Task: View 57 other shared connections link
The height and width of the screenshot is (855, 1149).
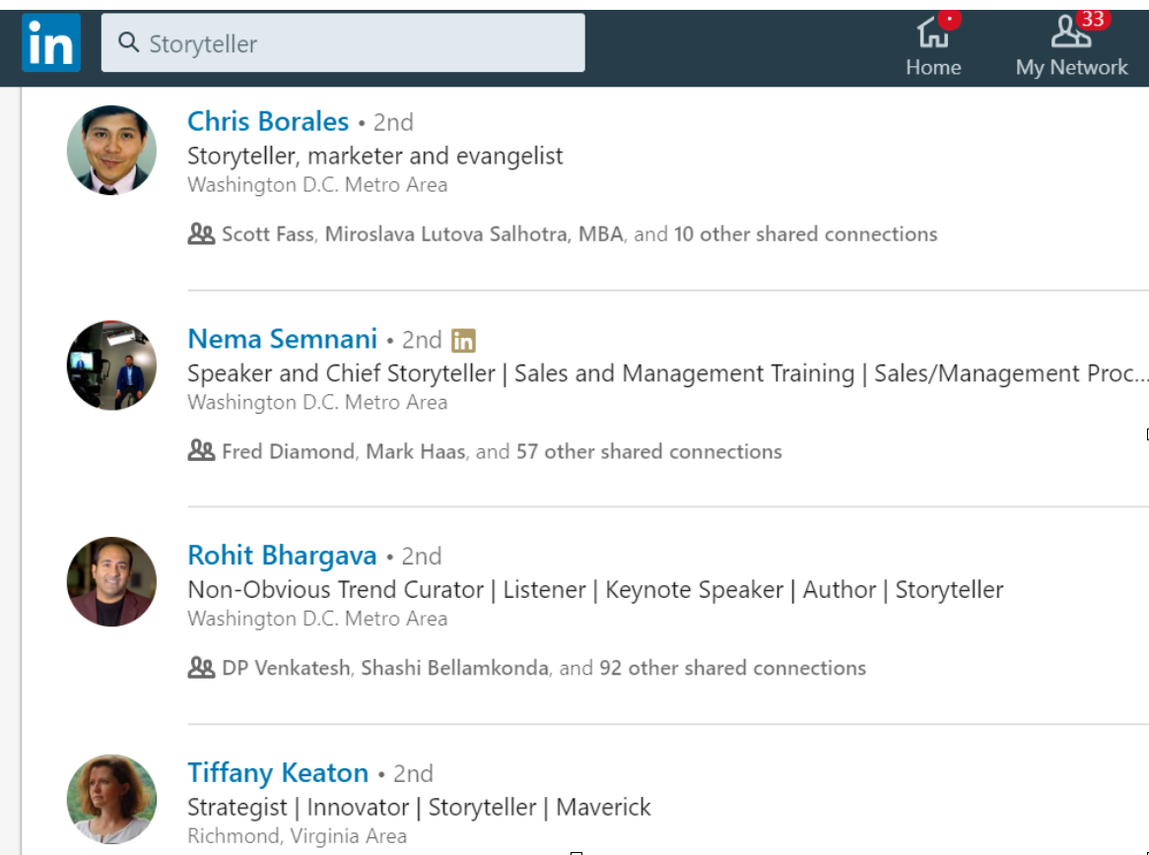Action: [x=648, y=451]
